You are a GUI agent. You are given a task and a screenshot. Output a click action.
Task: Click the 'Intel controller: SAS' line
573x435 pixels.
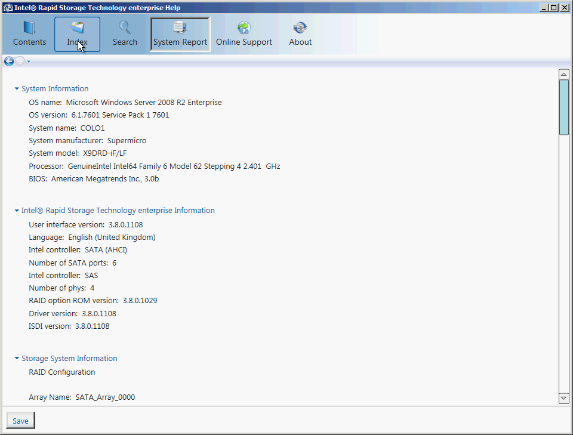coord(64,276)
